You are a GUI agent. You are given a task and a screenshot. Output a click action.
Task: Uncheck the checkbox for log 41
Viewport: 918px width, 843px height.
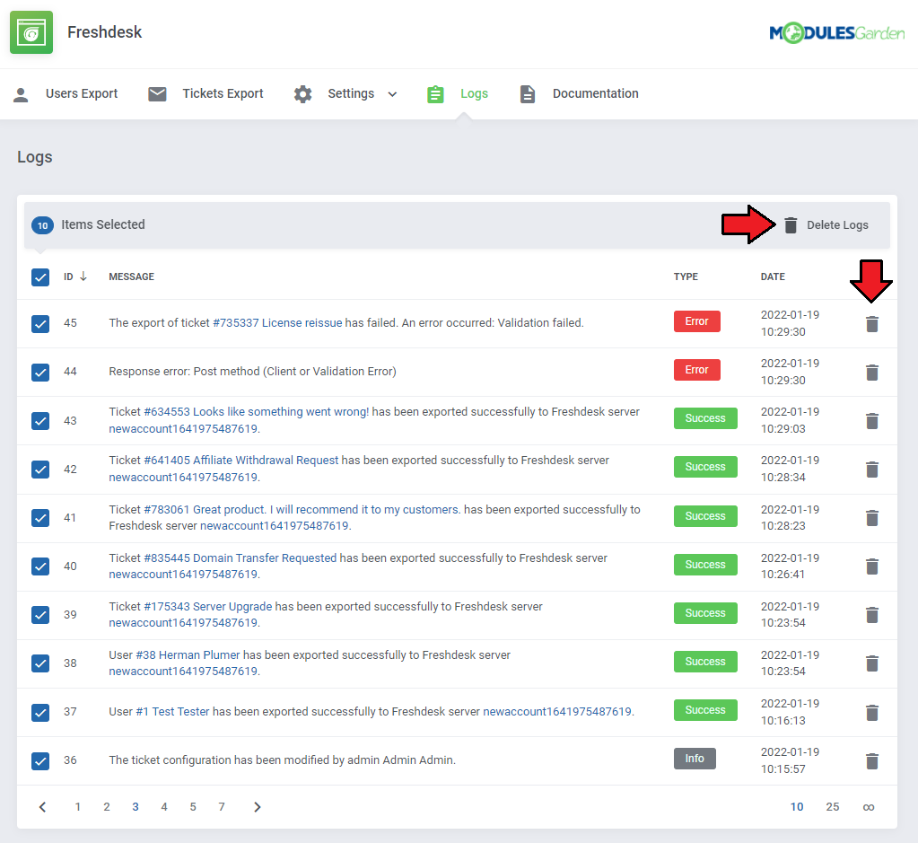tap(40, 518)
